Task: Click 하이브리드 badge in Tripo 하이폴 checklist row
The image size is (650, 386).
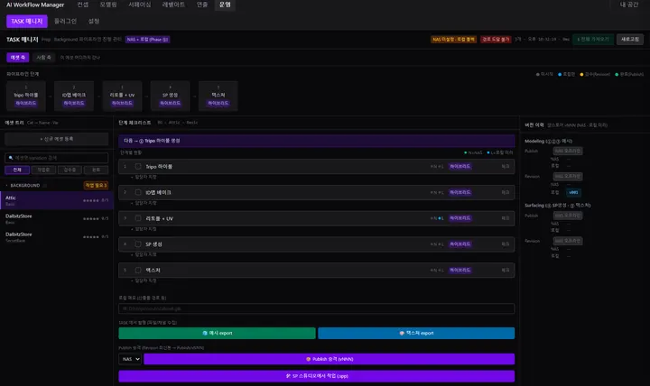Action: tap(460, 167)
